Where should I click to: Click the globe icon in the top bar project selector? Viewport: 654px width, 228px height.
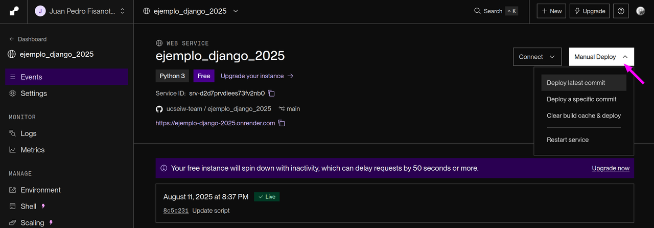(147, 11)
